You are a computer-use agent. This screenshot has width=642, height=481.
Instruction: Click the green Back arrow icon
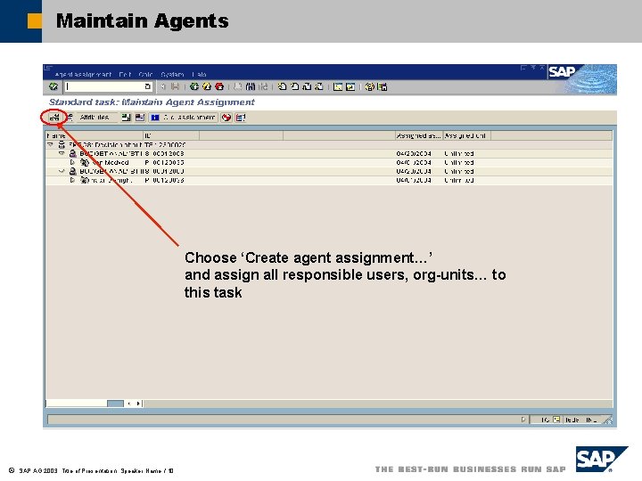tap(194, 86)
